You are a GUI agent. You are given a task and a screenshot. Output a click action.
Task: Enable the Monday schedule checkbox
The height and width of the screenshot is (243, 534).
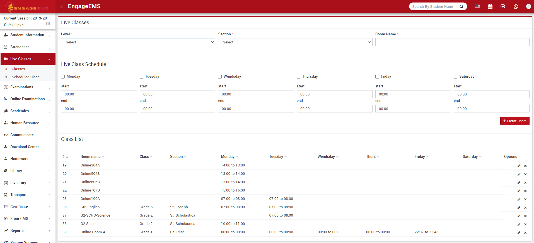[63, 77]
